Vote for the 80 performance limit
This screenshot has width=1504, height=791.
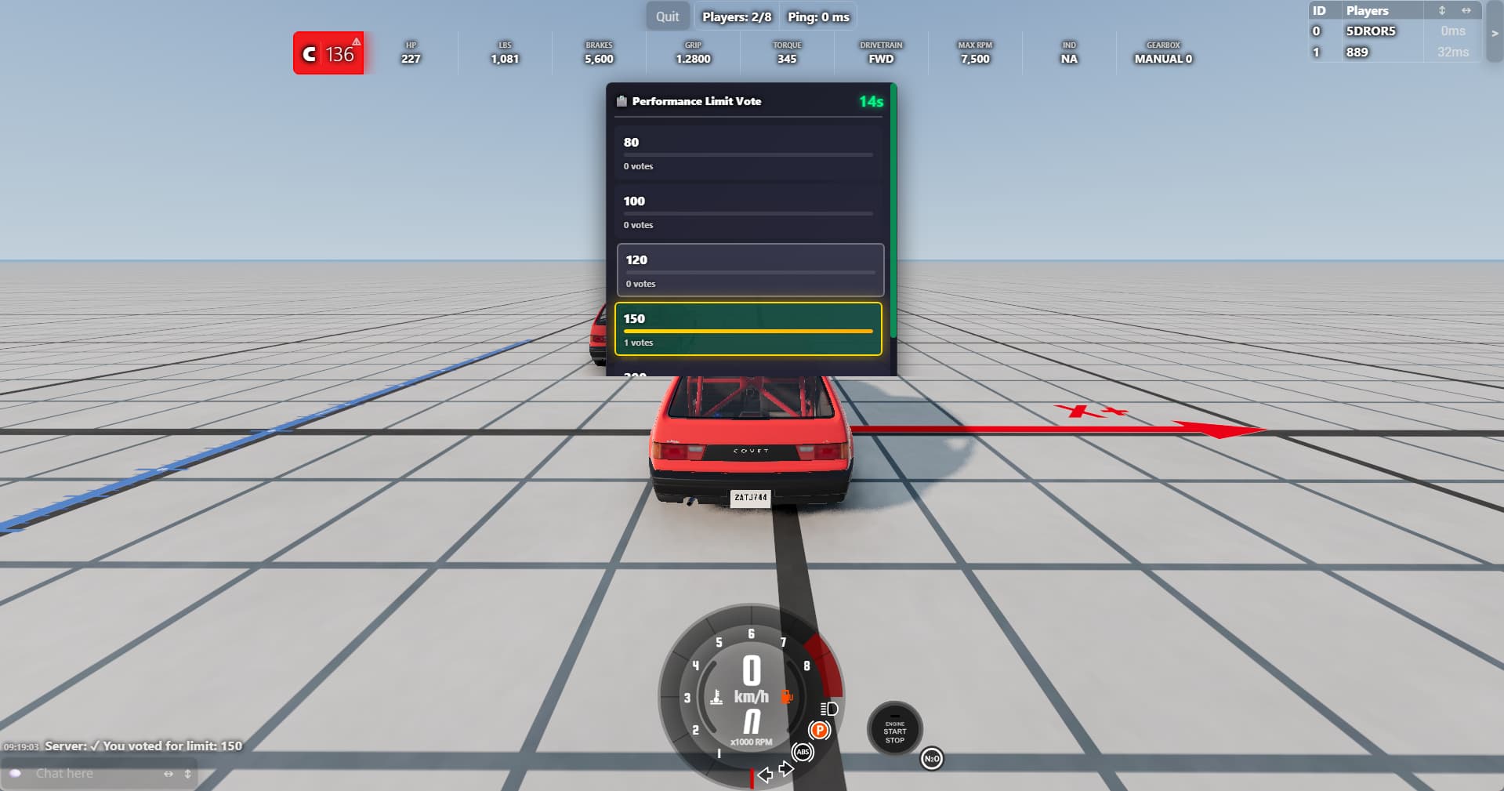(x=748, y=153)
